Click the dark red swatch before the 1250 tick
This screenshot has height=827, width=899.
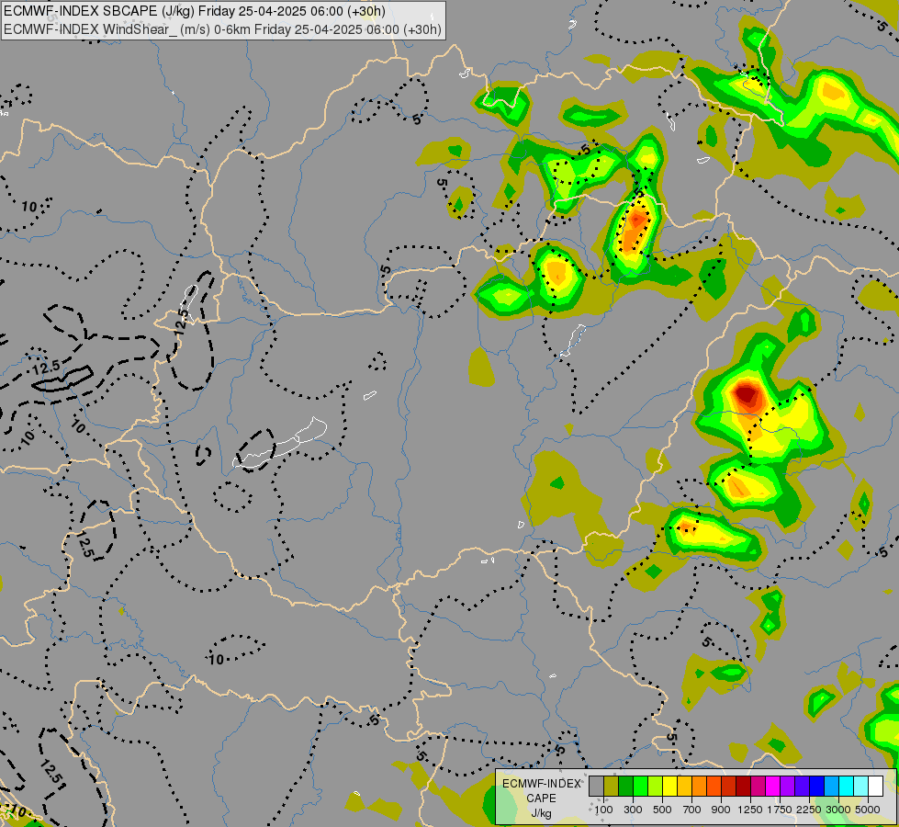click(x=744, y=787)
